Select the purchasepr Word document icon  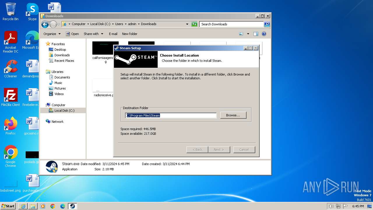coord(32,183)
